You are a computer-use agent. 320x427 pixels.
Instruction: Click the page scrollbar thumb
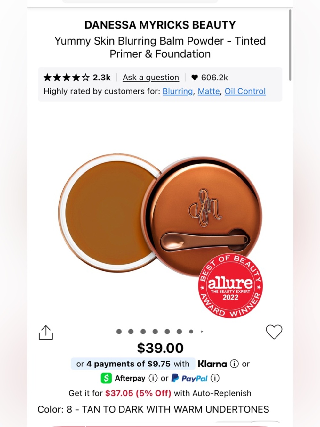(290, 45)
